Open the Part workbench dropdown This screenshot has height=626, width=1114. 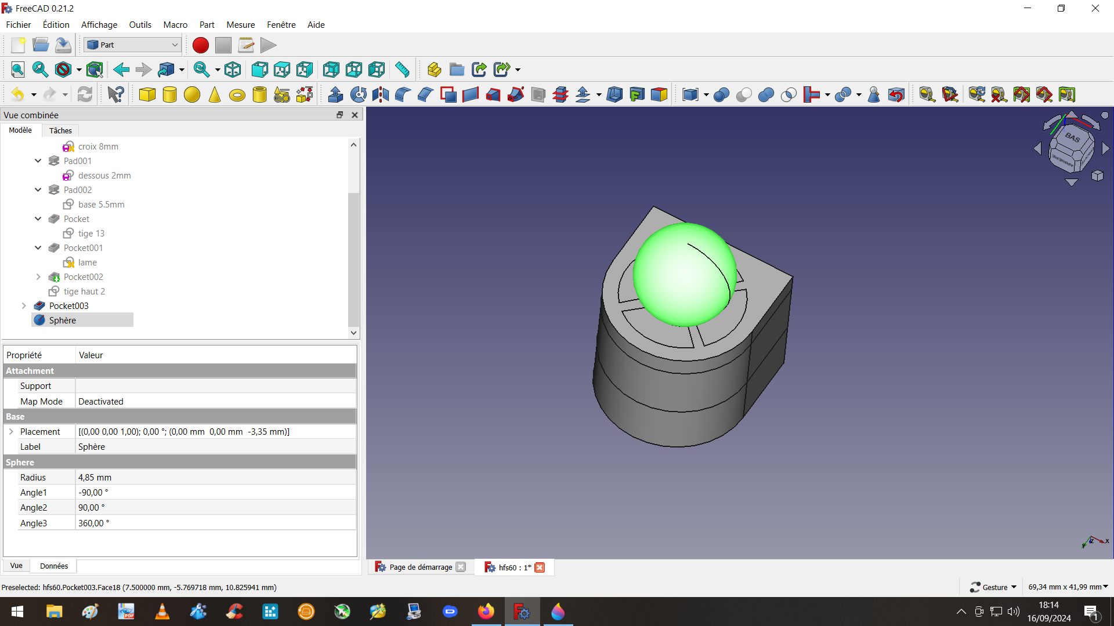[132, 45]
